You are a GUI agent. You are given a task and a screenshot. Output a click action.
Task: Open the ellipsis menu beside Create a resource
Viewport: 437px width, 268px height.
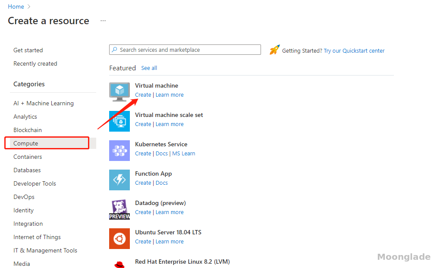(103, 21)
